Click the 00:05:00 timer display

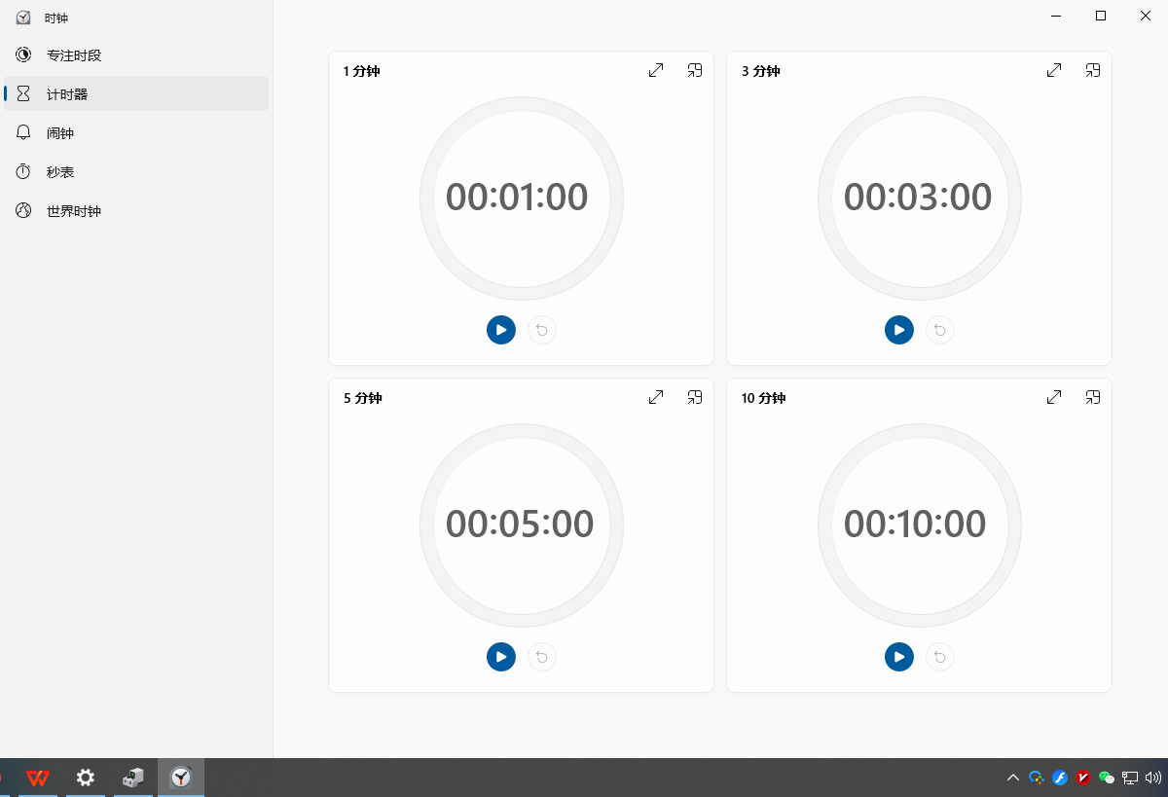[x=520, y=525]
